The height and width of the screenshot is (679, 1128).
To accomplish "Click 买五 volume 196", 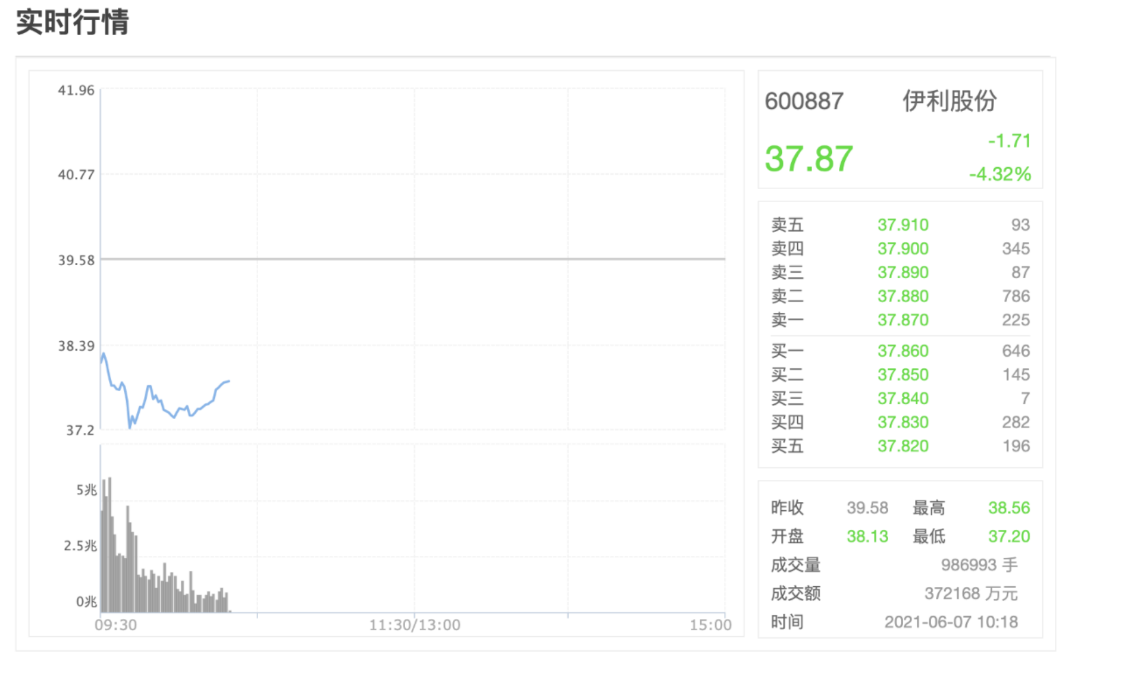I will (1016, 446).
